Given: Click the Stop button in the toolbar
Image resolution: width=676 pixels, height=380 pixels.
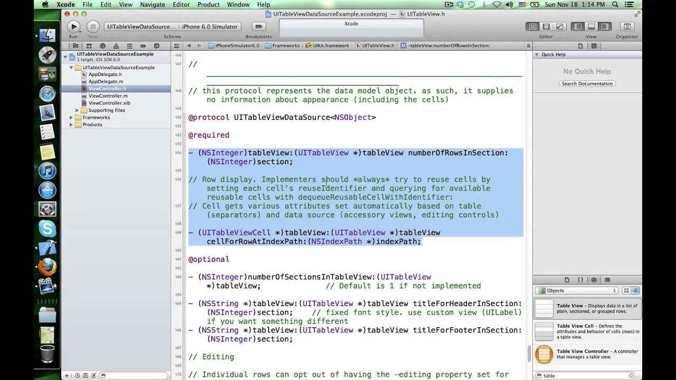Looking at the screenshot, I should click(93, 26).
